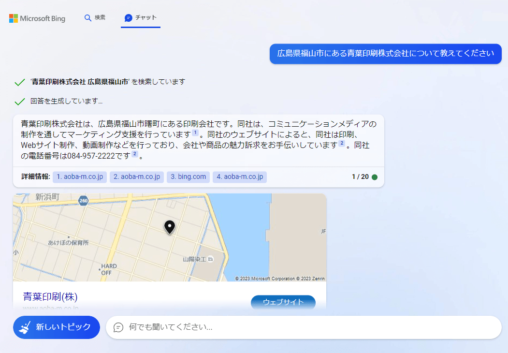Screen dimensions: 508x353
Task: Open source link 1. aoba-m.co.jp
Action: [x=80, y=177]
